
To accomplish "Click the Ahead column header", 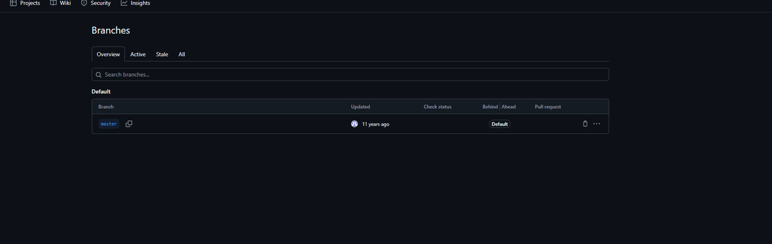I will point(508,106).
